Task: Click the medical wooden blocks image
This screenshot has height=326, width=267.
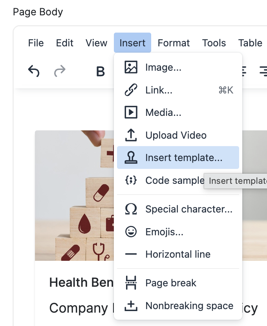Action: tap(74, 196)
